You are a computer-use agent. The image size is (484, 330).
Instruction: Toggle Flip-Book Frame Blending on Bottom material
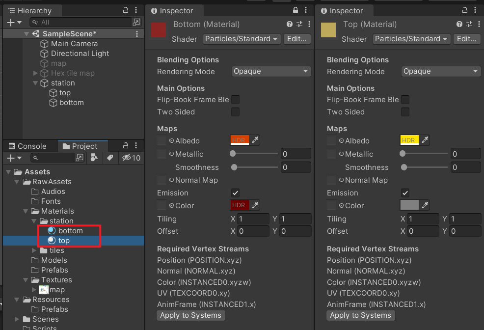[x=235, y=100]
